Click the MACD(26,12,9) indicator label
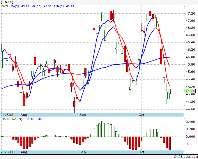198x159 pixels. click(x=12, y=119)
